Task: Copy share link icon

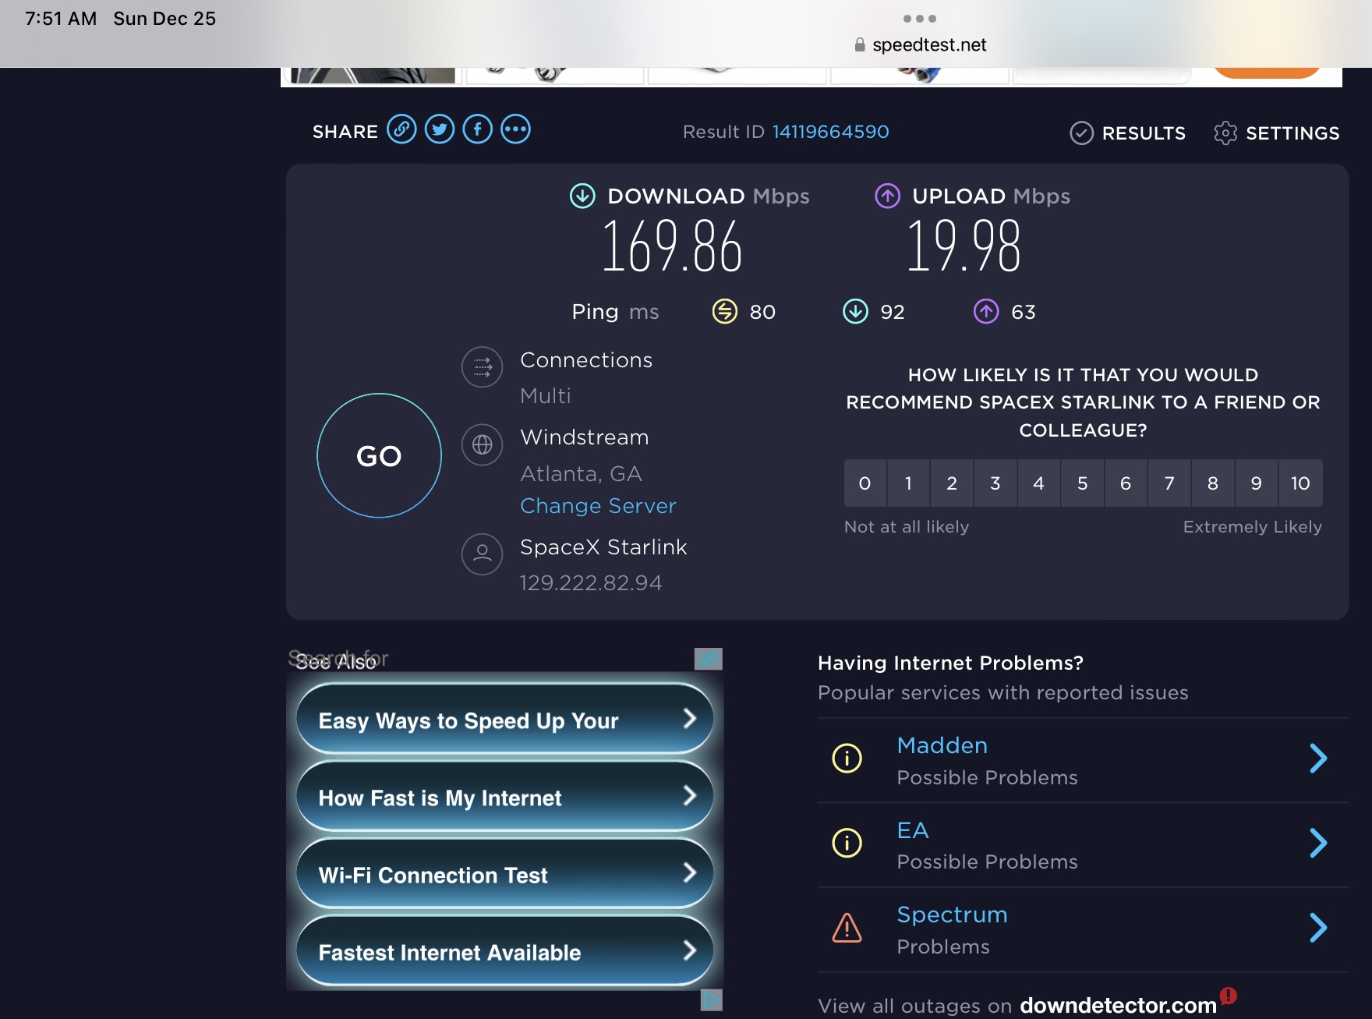Action: pos(401,129)
